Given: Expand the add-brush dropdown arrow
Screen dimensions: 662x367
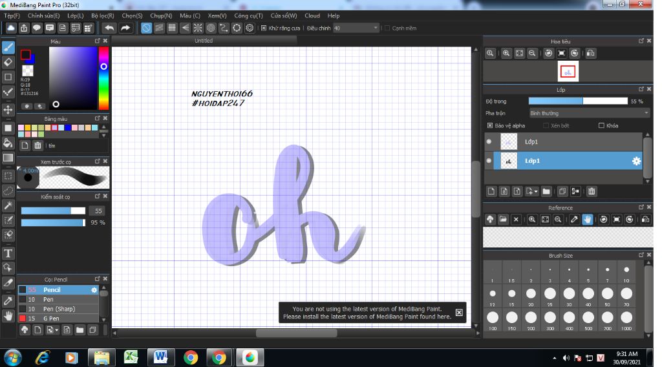Looking at the screenshot, I should (x=57, y=330).
